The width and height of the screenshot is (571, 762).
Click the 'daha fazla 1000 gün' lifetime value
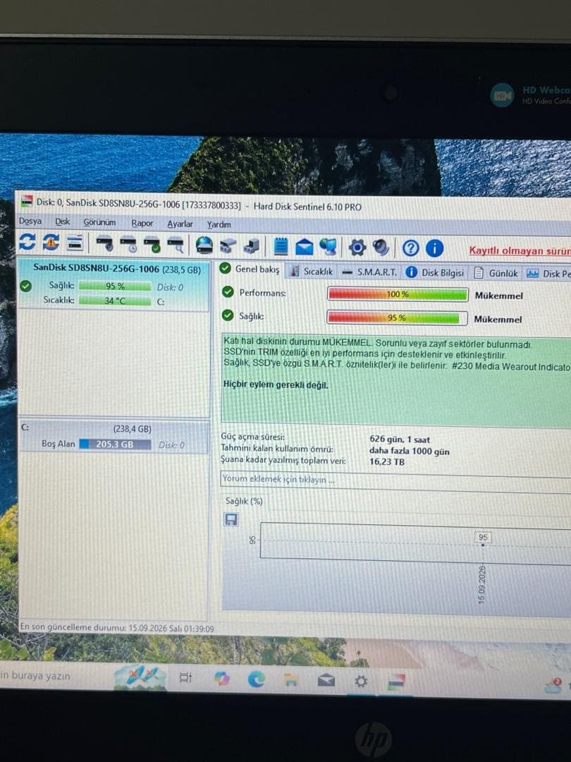click(x=410, y=451)
